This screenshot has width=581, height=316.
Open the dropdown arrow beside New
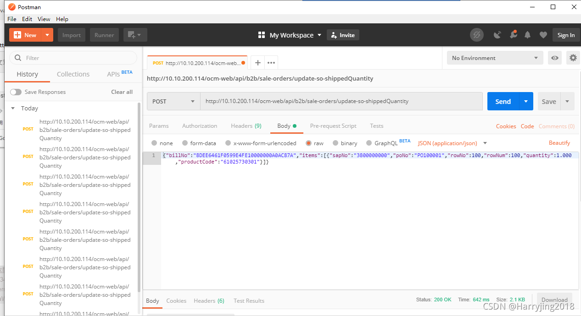(x=47, y=35)
